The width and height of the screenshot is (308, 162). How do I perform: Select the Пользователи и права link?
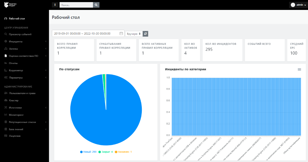(x=22, y=93)
